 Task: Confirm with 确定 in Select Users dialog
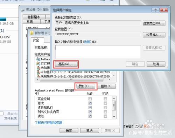coord(135,64)
